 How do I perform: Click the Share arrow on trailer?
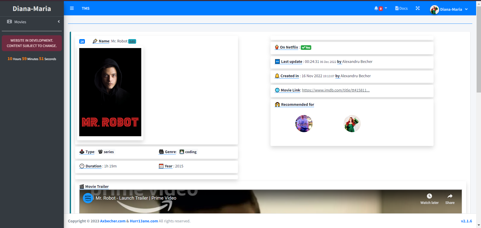450,196
